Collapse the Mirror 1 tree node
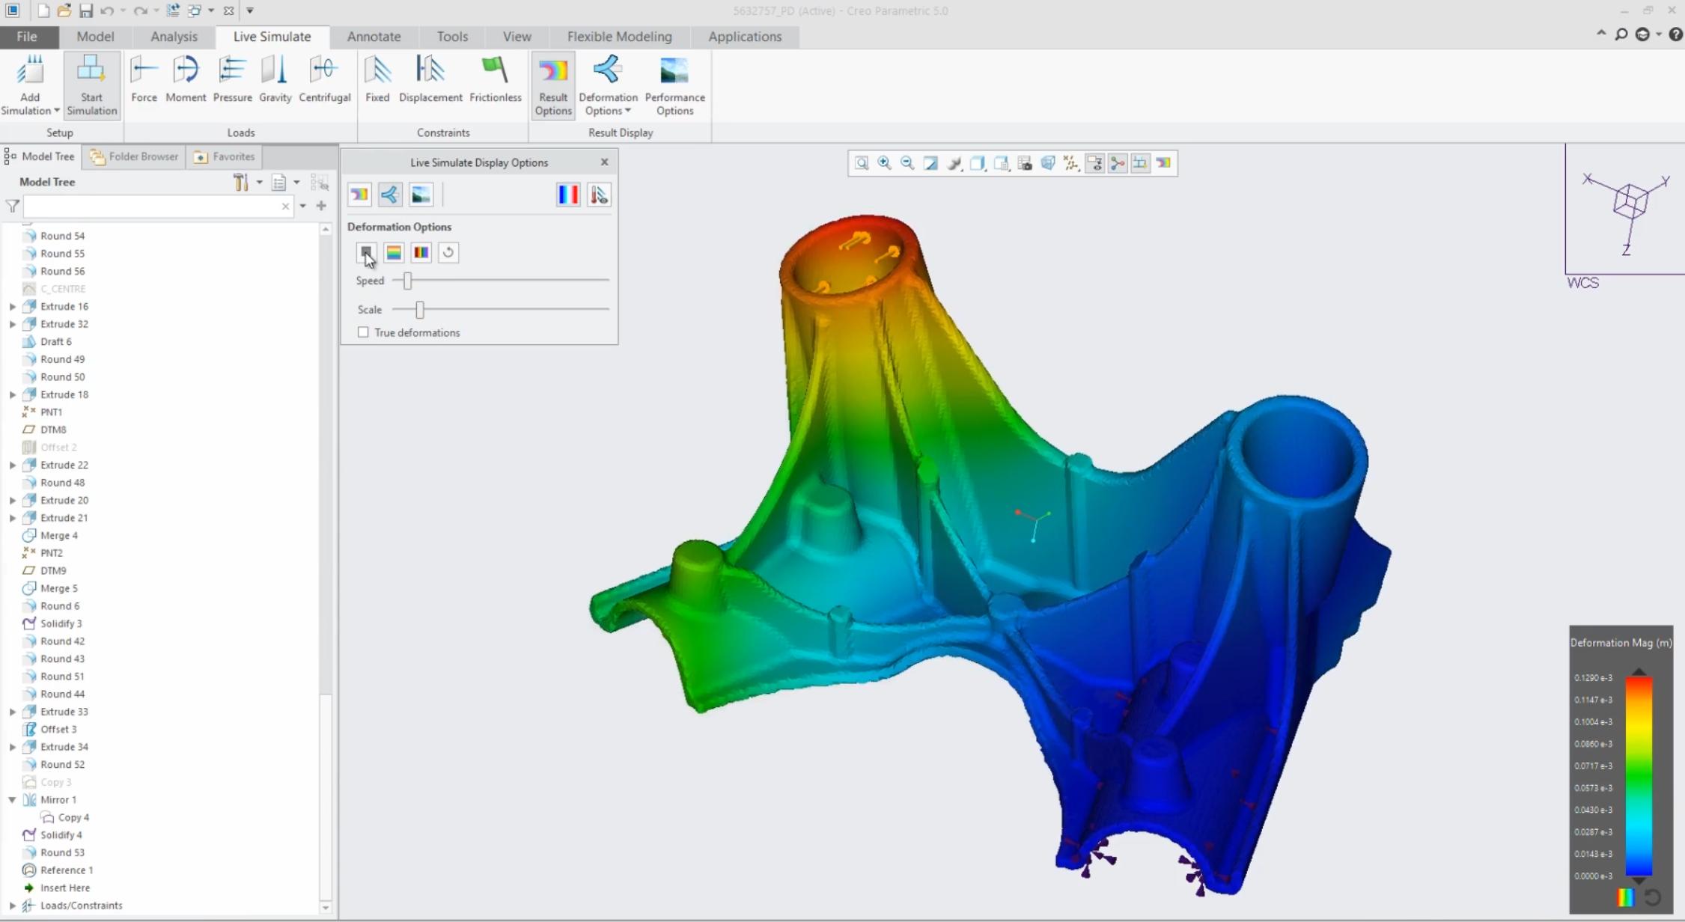This screenshot has height=922, width=1685. pos(11,799)
